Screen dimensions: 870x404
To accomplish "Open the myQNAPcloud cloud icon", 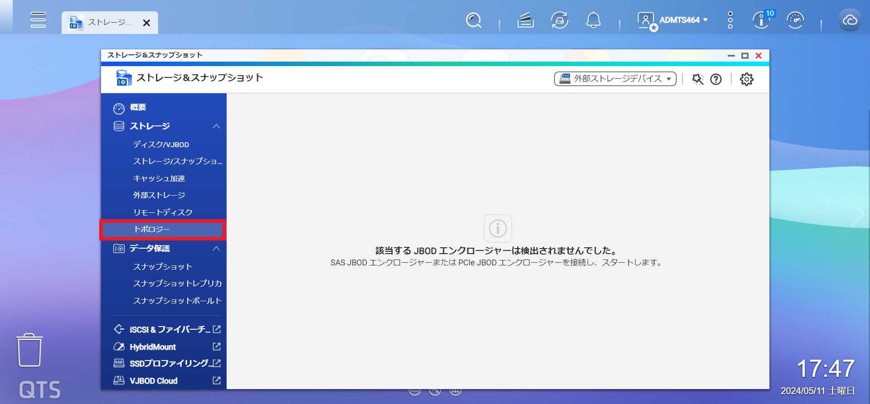I will click(x=850, y=20).
